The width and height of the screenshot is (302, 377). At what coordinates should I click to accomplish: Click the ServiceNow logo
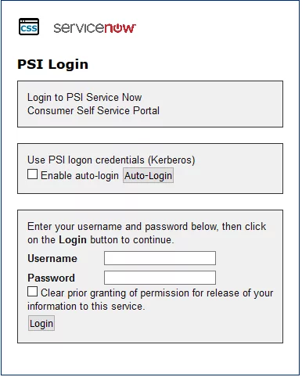click(x=95, y=28)
